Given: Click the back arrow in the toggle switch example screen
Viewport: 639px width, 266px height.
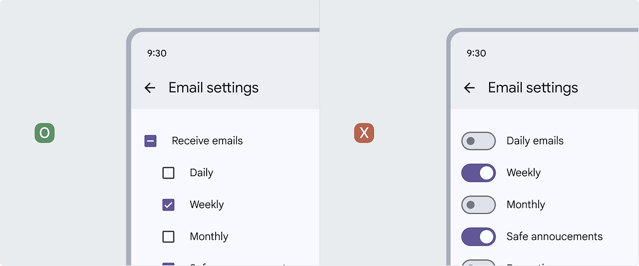Looking at the screenshot, I should [x=469, y=88].
